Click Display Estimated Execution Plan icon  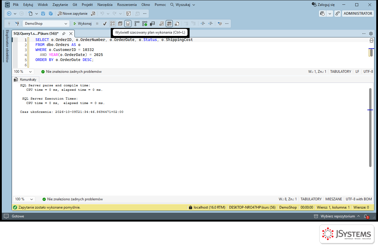click(113, 24)
